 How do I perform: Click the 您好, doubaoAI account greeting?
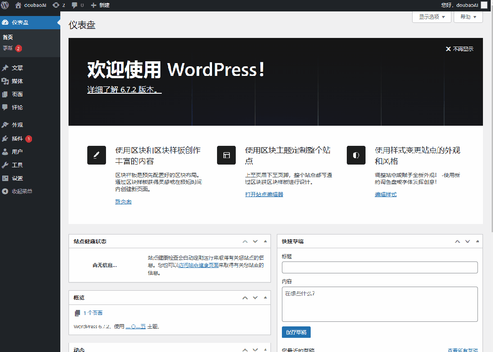[x=460, y=5]
